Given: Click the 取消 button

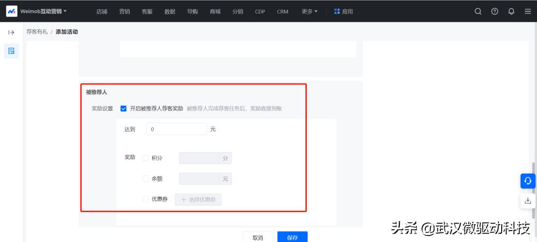Looking at the screenshot, I should click(x=258, y=237).
